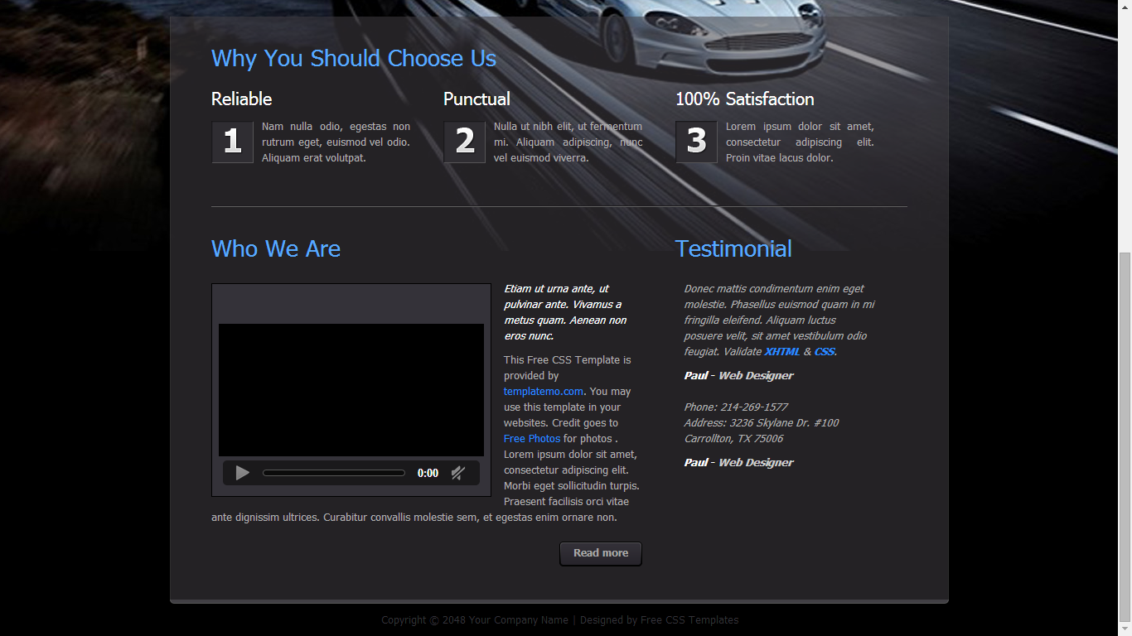Click the number 3 badge under 100% Satisfaction

coord(695,142)
